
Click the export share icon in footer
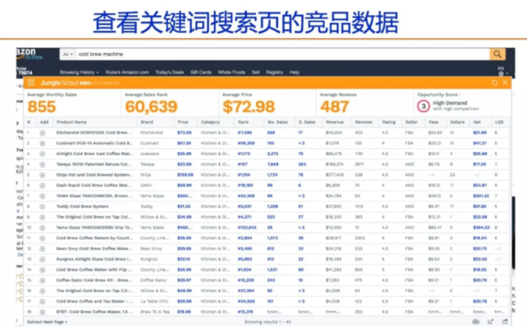click(x=491, y=322)
